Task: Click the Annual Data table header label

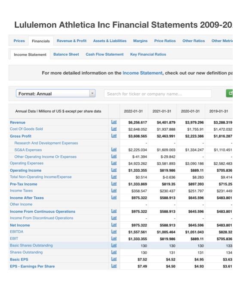Action: 58,111
